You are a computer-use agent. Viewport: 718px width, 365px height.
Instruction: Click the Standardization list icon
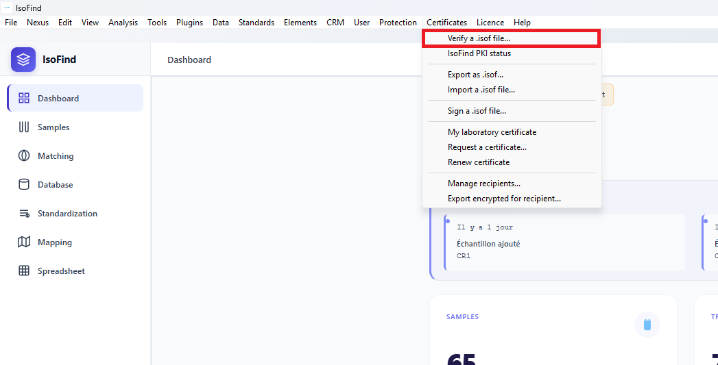coord(24,213)
